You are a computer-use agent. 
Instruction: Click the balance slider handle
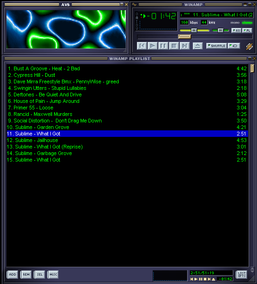coord(220,30)
